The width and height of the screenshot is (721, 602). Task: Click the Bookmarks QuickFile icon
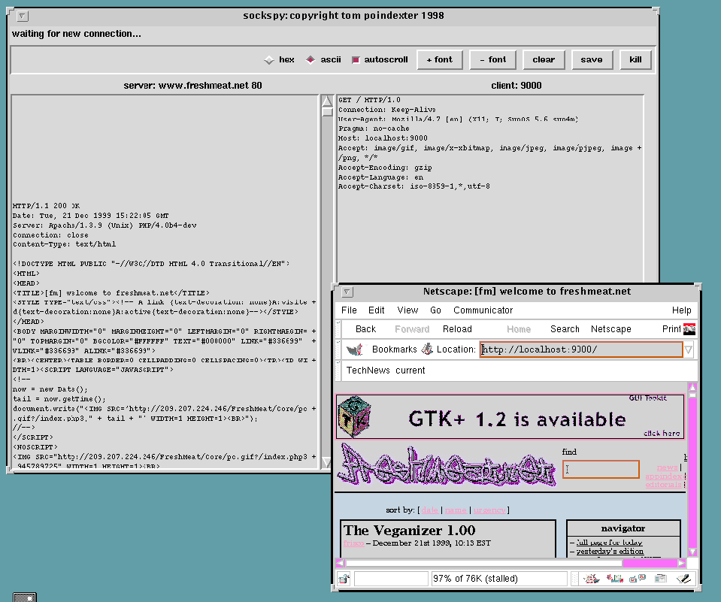click(355, 349)
